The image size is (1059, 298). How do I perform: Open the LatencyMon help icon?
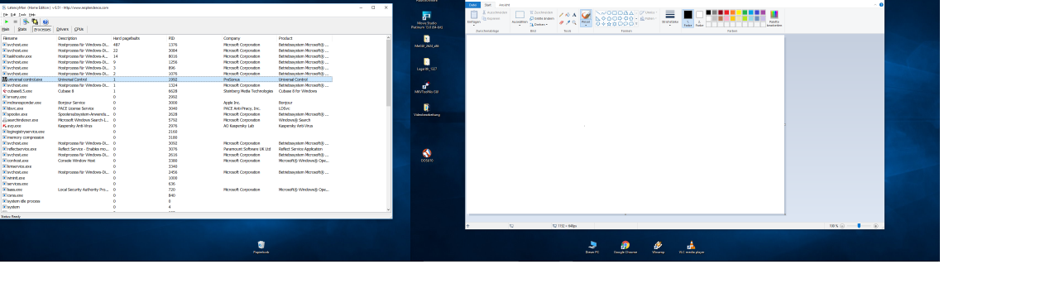coord(46,22)
